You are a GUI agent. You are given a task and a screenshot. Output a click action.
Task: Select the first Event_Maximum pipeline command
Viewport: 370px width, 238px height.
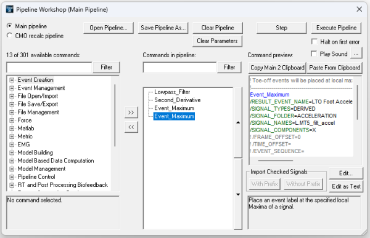(174, 108)
